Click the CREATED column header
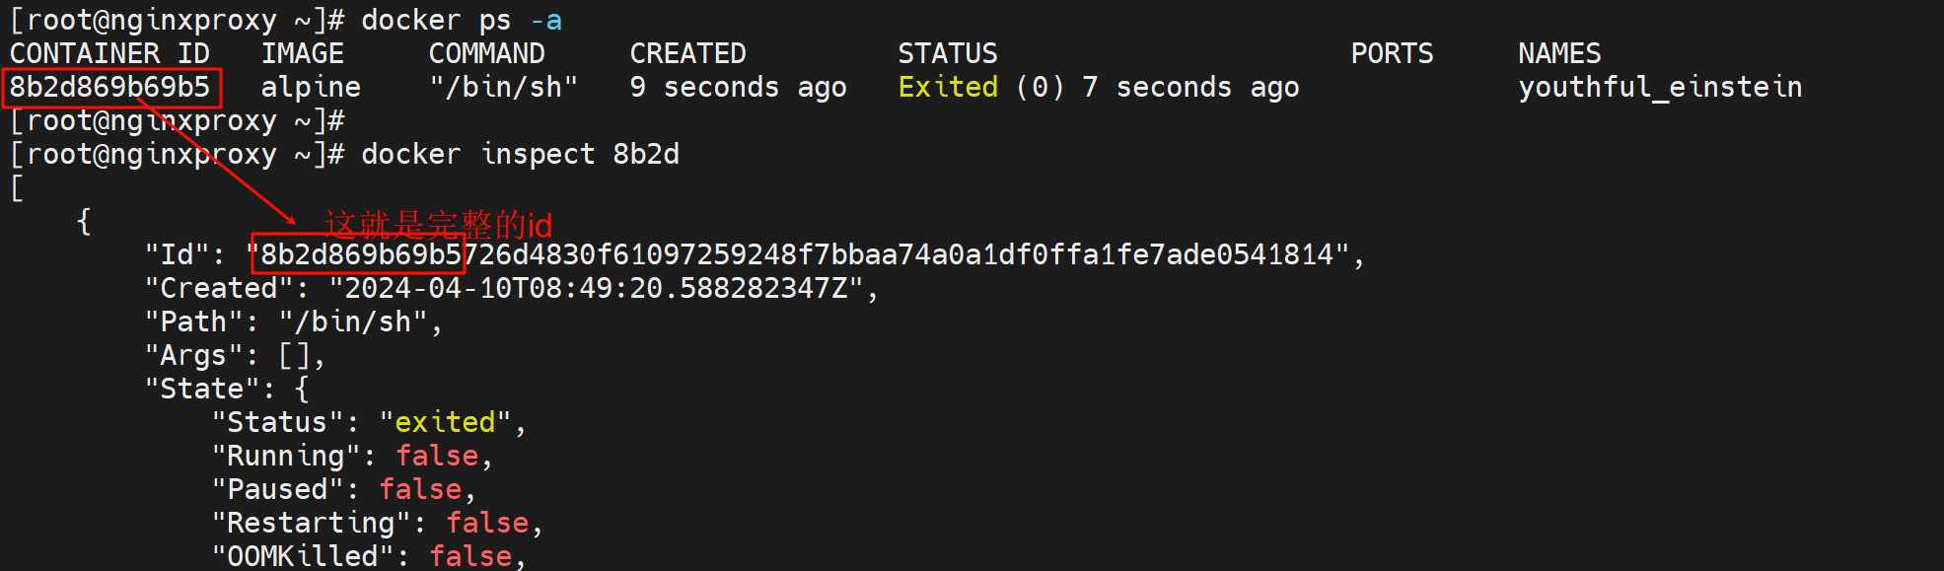 687,53
